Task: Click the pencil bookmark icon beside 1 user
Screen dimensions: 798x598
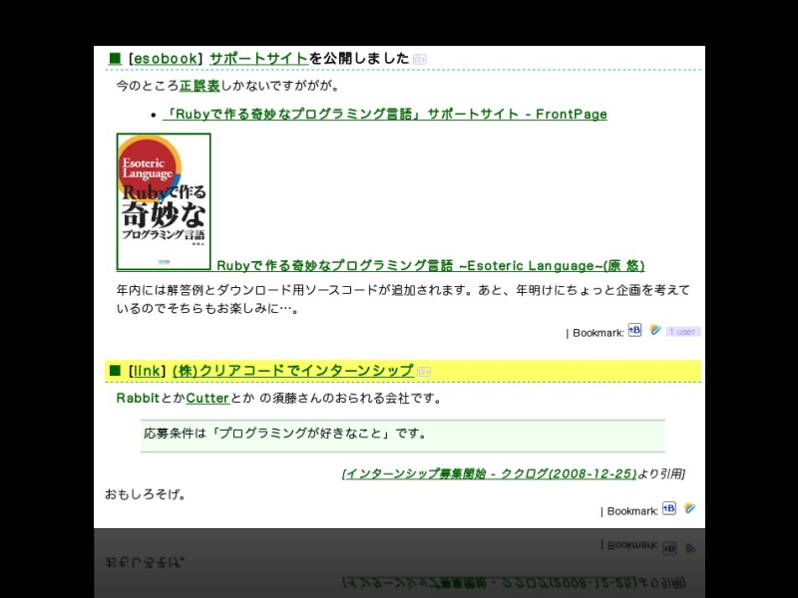Action: tap(655, 330)
